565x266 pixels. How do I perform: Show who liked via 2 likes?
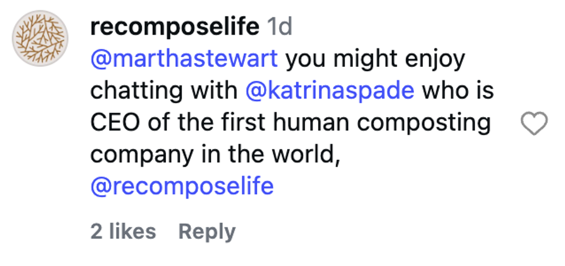tap(123, 231)
